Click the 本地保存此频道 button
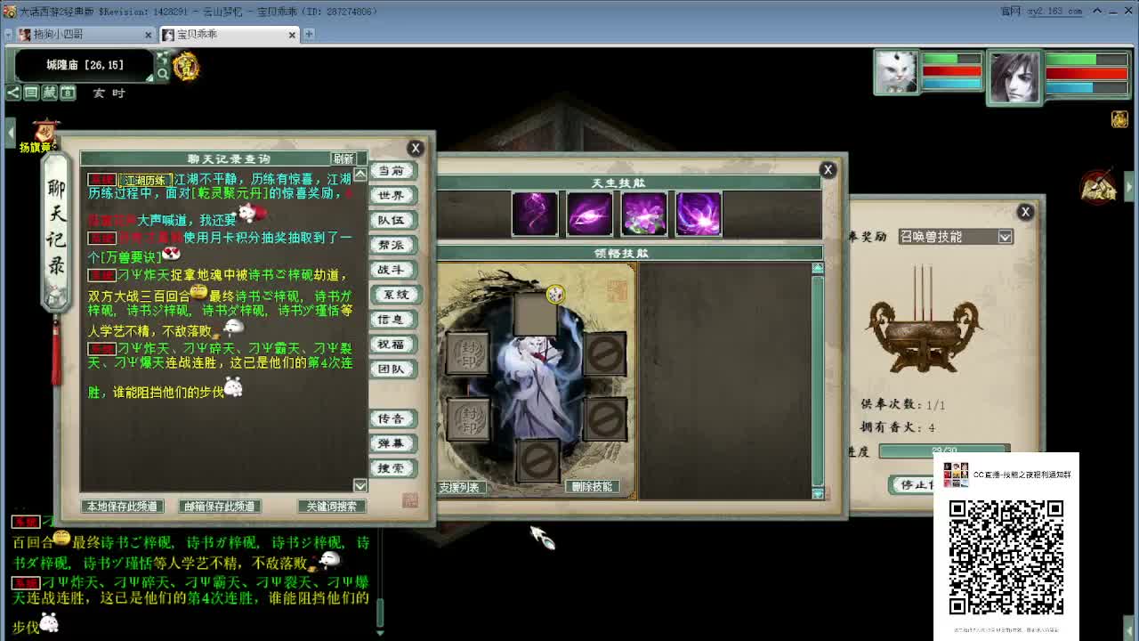Viewport: 1139px width, 641px height. click(x=122, y=506)
